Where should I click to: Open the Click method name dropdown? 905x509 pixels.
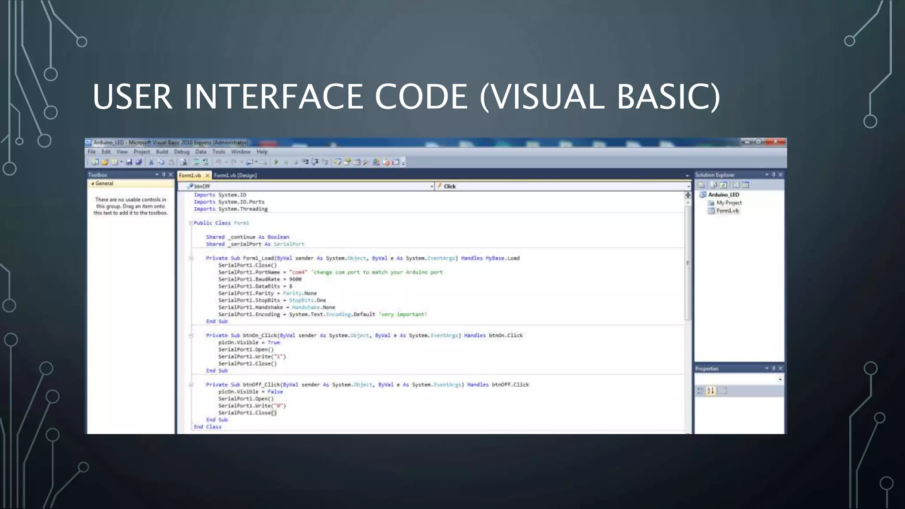[688, 186]
